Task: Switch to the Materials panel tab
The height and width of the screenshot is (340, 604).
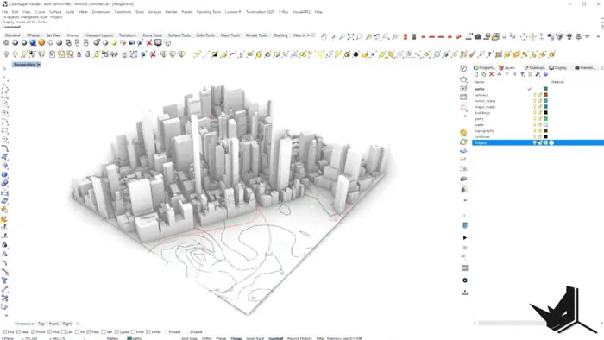Action: [x=534, y=68]
